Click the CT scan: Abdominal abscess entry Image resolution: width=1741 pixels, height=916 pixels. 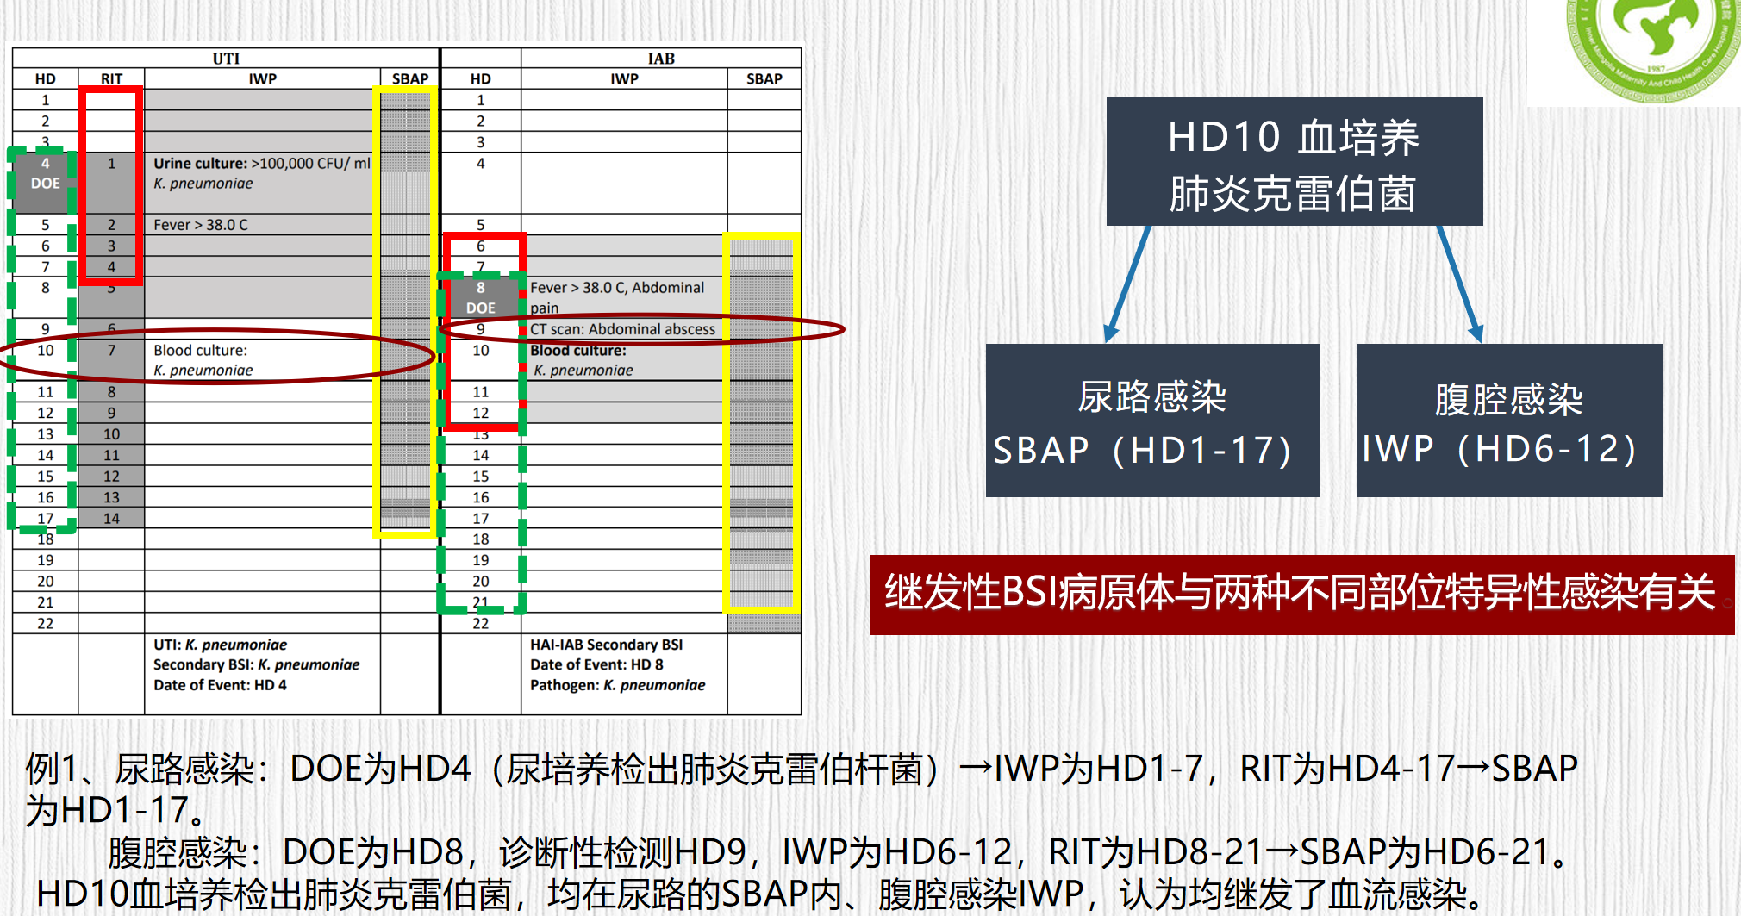click(622, 329)
